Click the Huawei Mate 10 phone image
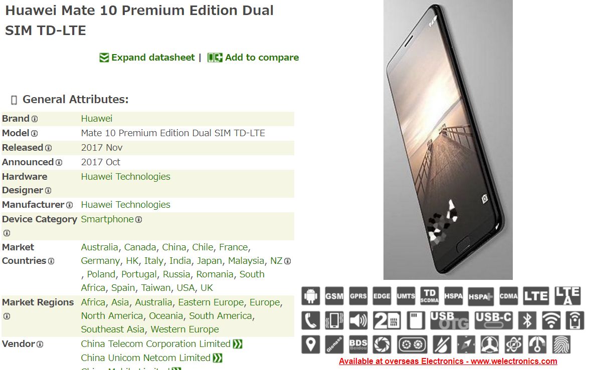 (x=448, y=140)
